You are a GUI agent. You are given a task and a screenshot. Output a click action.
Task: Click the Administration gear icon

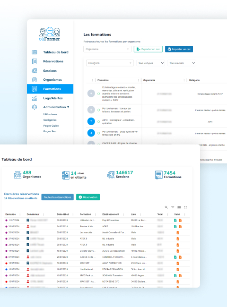(35, 107)
